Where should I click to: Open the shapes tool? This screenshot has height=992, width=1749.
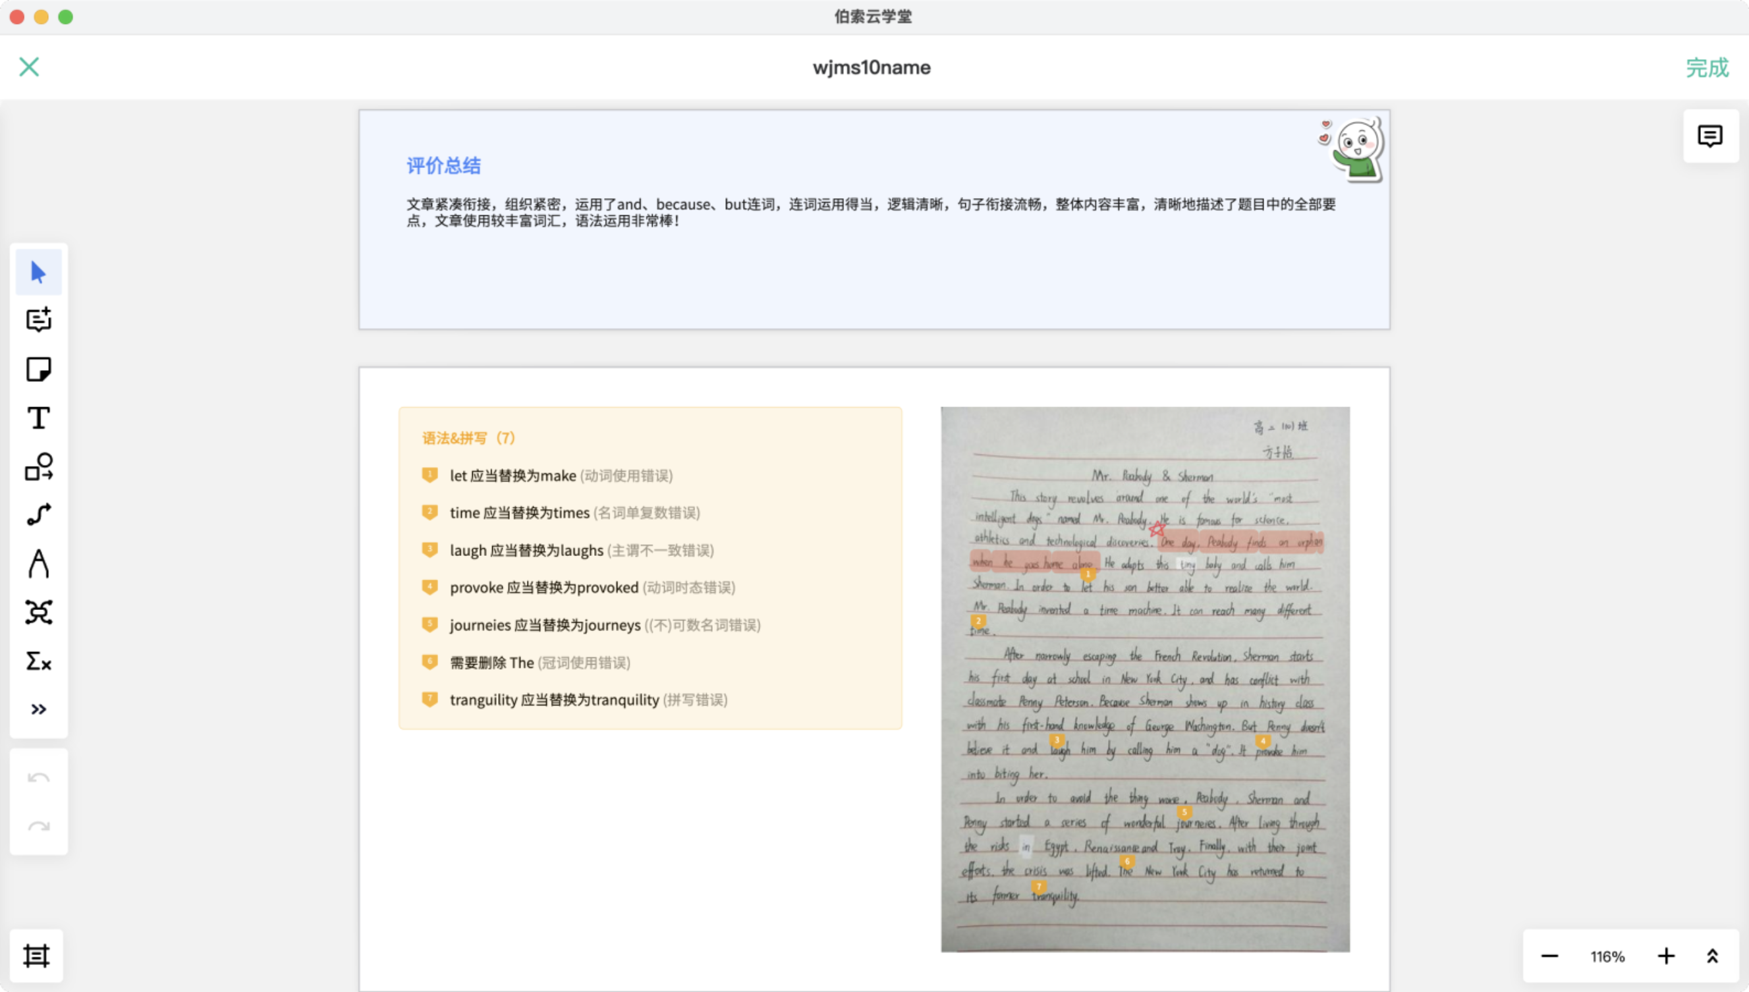(x=38, y=467)
